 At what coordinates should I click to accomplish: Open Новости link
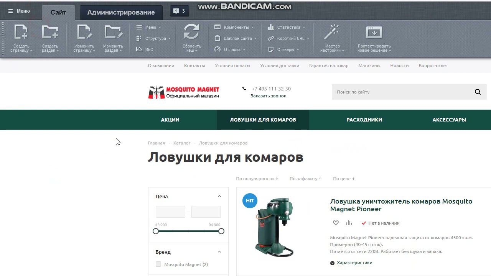[399, 66]
